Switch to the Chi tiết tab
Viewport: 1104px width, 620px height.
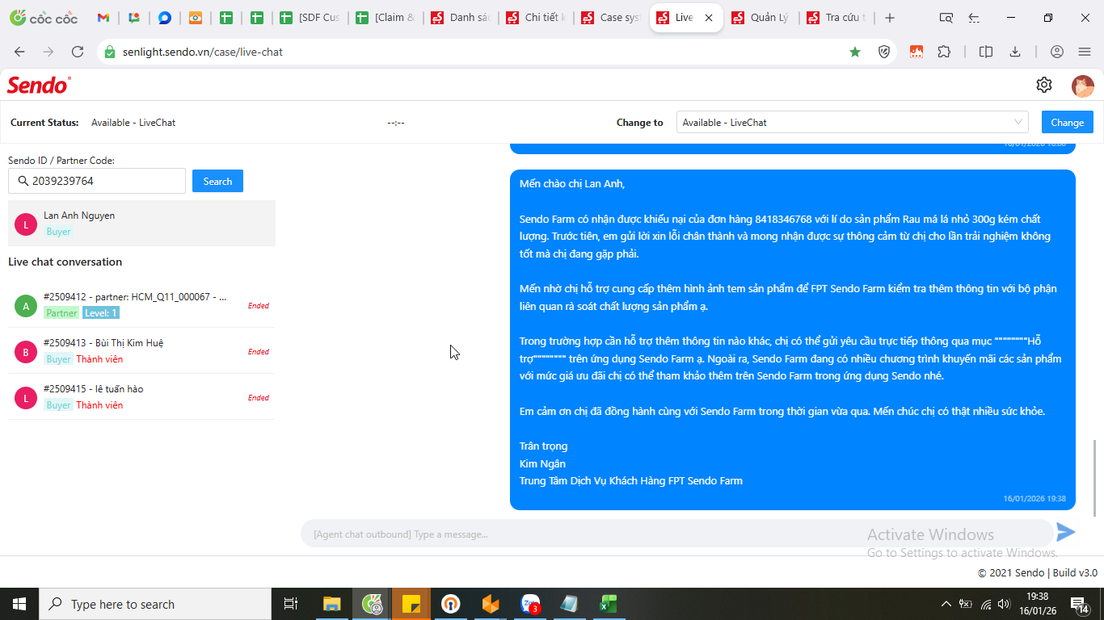pyautogui.click(x=537, y=18)
